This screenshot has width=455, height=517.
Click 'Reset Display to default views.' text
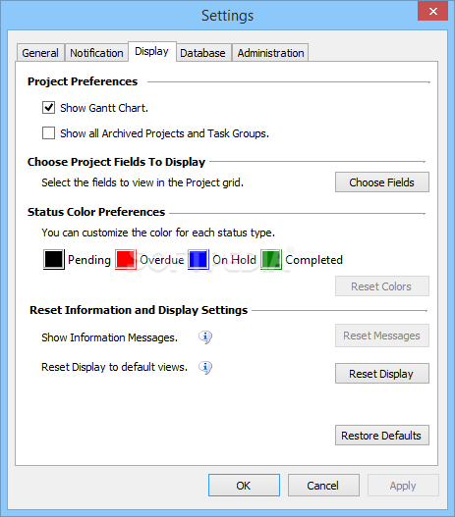pos(114,367)
